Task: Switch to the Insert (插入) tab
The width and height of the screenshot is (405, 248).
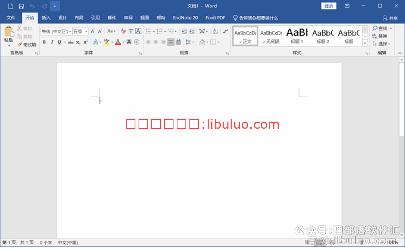Action: 46,18
